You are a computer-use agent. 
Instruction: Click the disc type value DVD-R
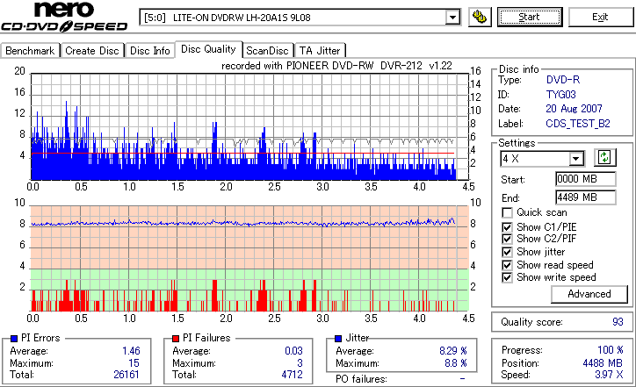click(563, 80)
